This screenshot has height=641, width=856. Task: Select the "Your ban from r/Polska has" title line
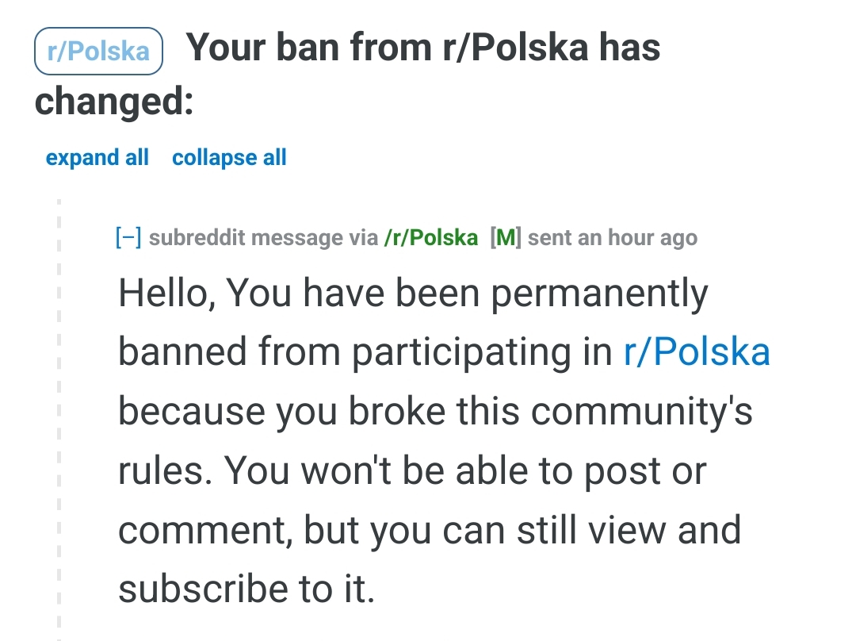tap(422, 48)
